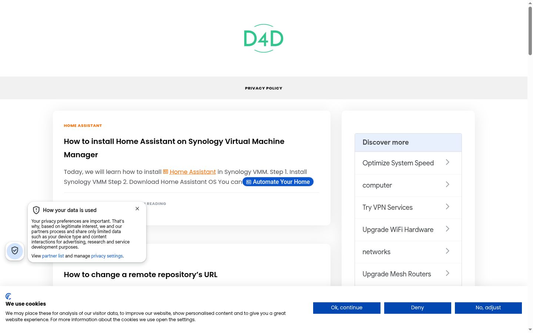The image size is (533, 333).
Task: Choose No, adjust cookie settings
Action: pyautogui.click(x=488, y=308)
